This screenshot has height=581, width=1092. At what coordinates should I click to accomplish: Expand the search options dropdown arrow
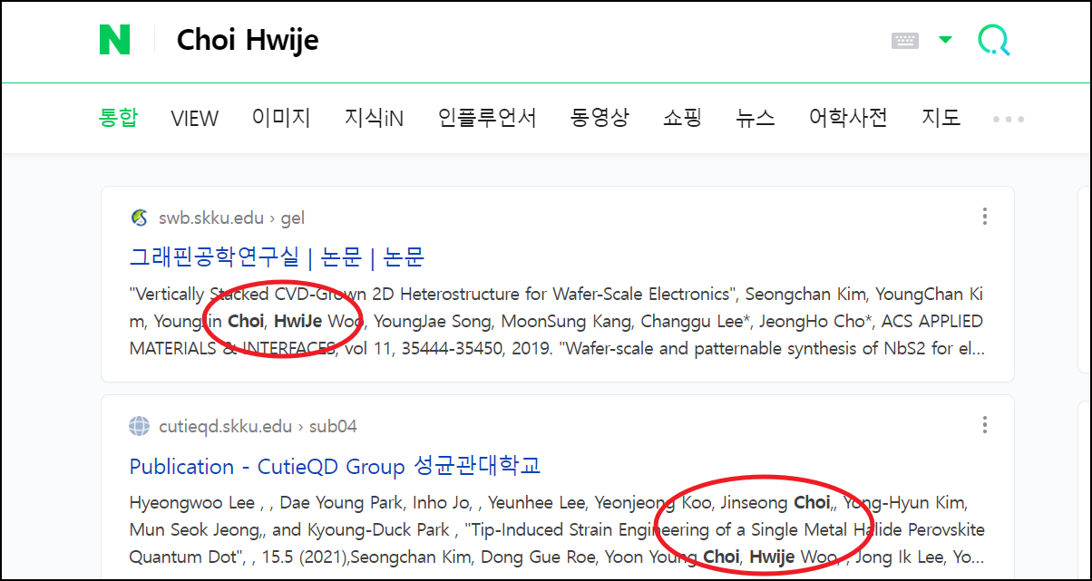pos(945,40)
